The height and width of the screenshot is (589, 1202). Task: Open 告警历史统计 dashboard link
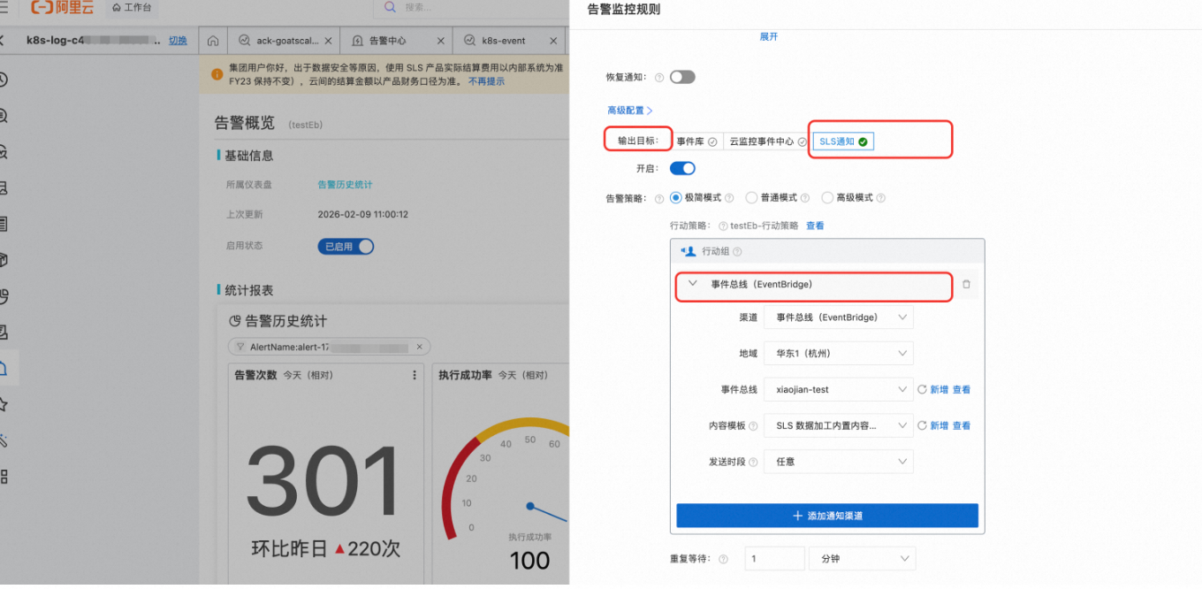[345, 185]
